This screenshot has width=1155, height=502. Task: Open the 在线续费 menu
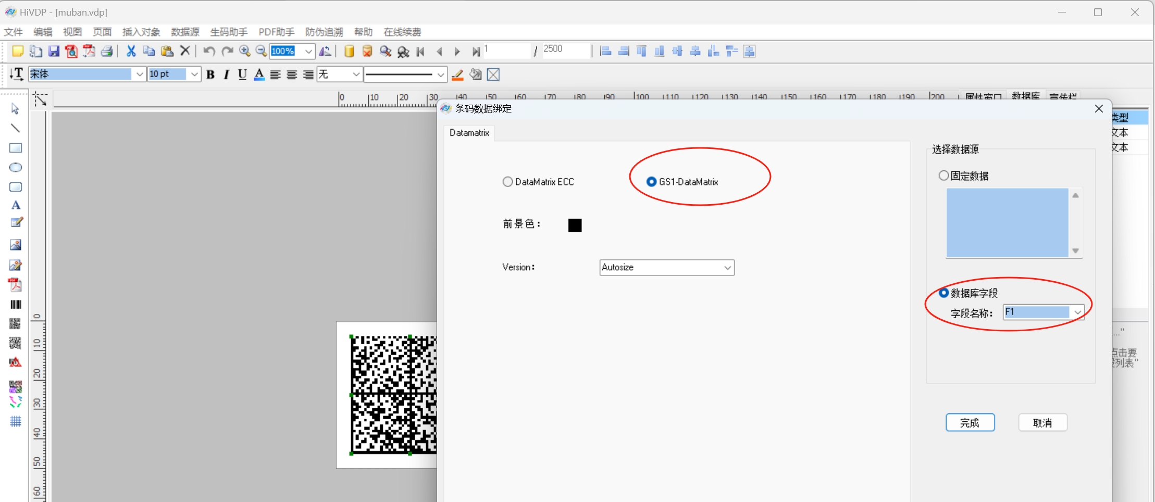point(402,32)
